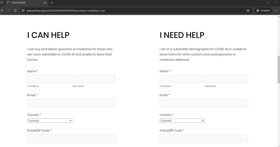
Task: Minimize the browser window
Action: coord(259,3)
